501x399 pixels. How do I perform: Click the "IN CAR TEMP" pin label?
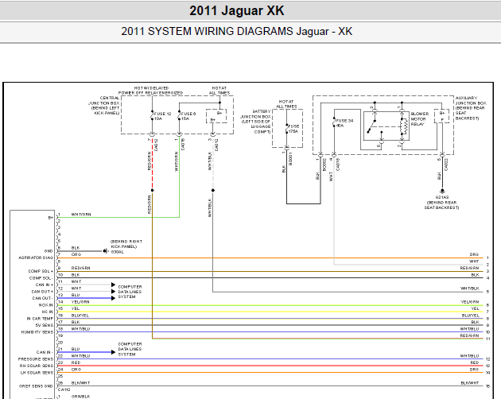[x=40, y=319]
